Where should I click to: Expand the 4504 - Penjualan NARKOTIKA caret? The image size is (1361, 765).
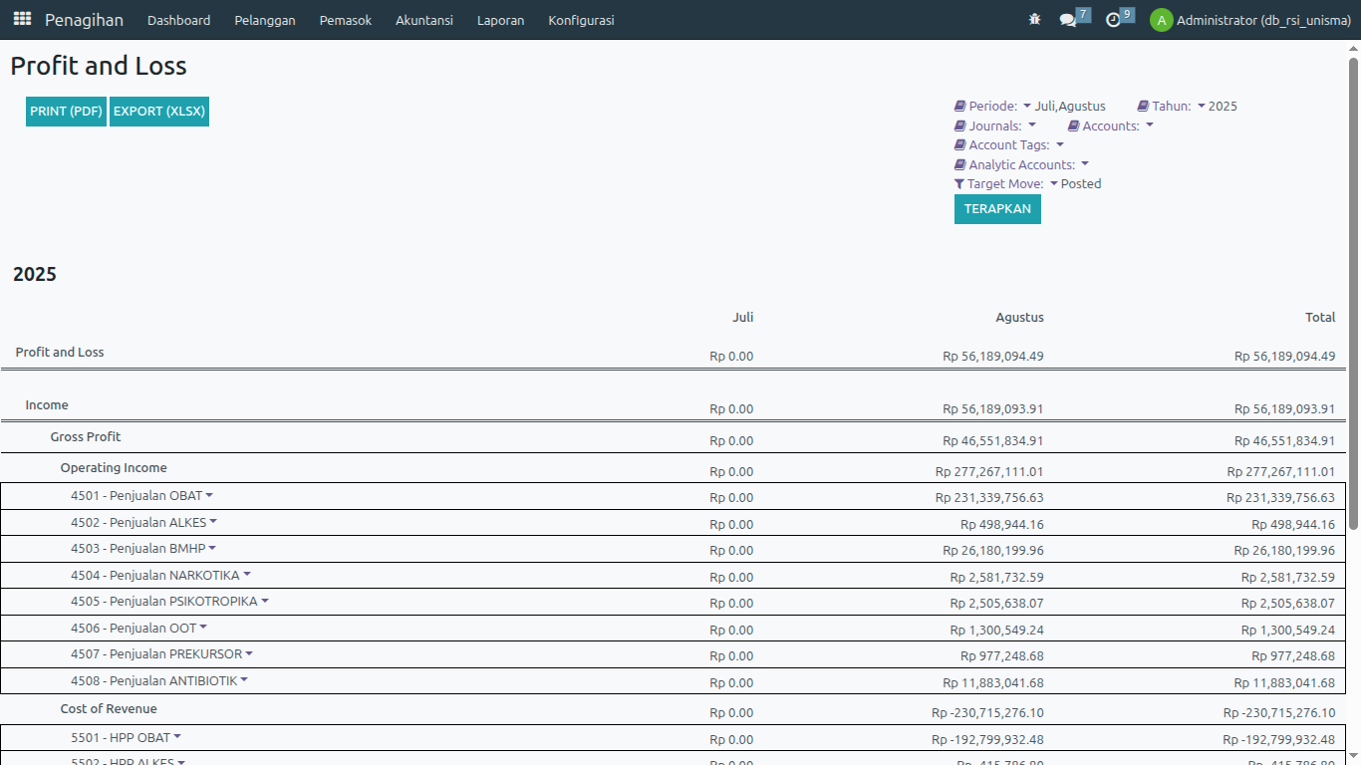(247, 574)
